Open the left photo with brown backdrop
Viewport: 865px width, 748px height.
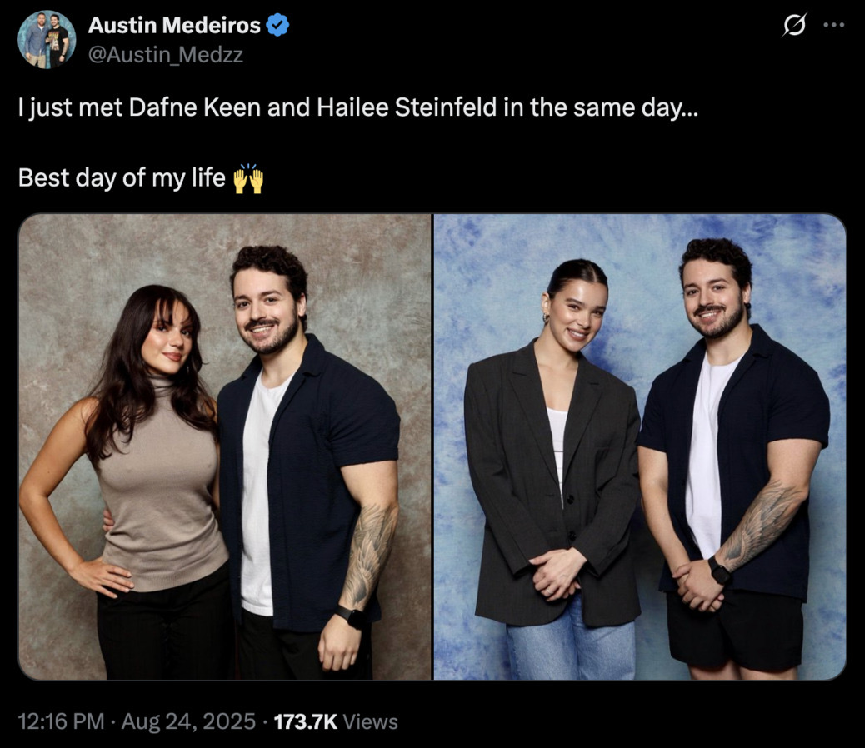(x=225, y=446)
